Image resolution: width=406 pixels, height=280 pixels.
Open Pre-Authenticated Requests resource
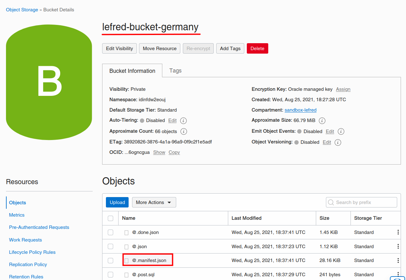[39, 227]
